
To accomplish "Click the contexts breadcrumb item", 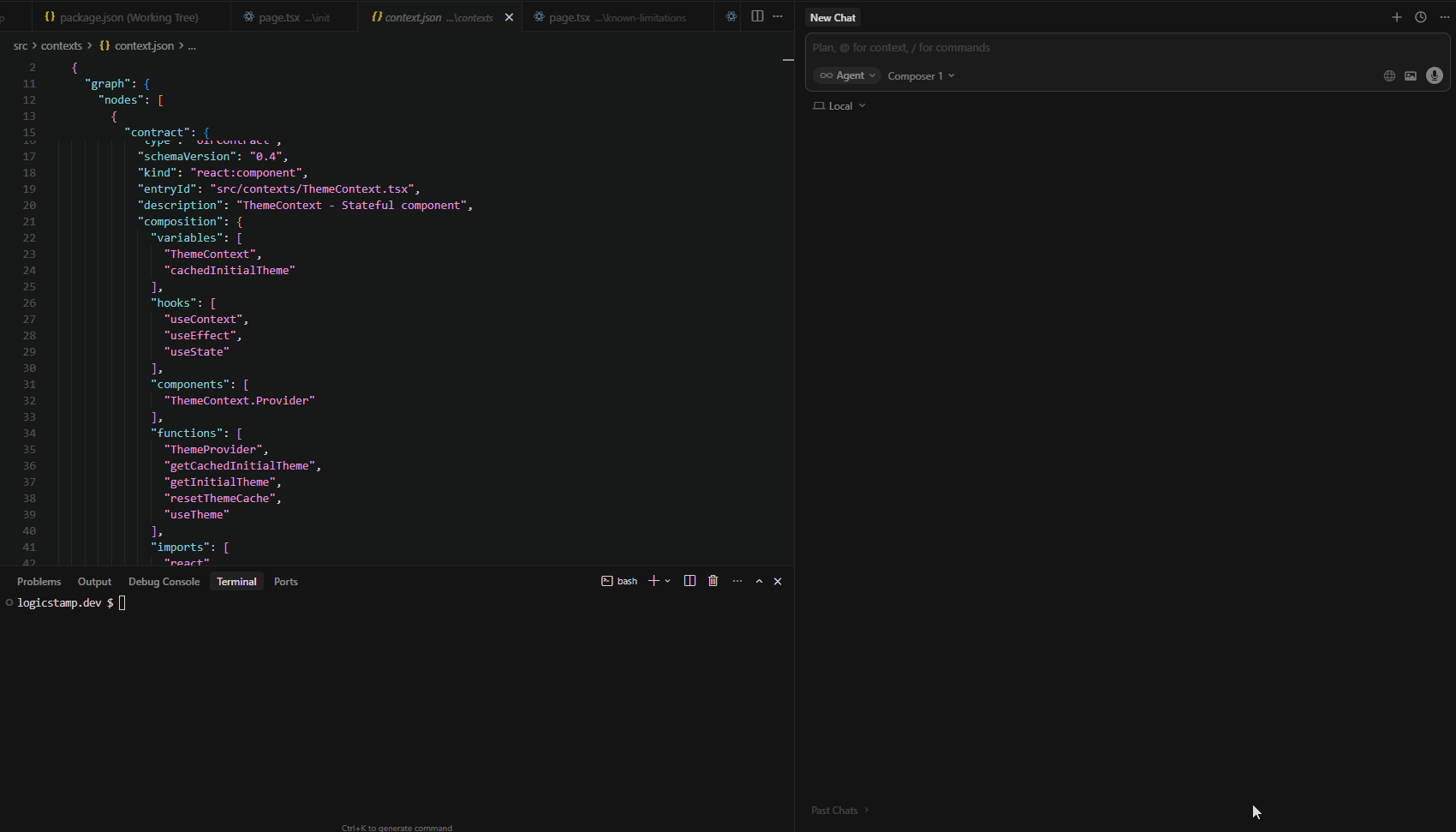I will [x=61, y=45].
